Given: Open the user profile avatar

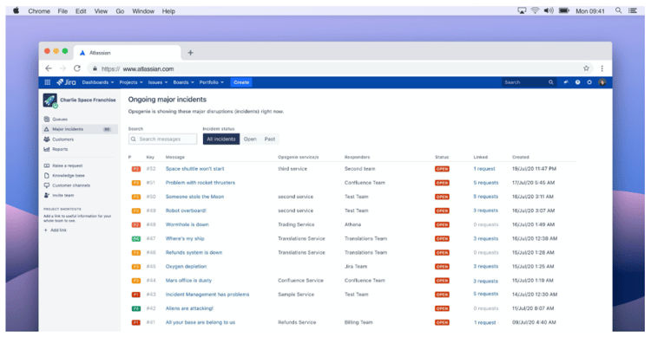Looking at the screenshot, I should point(602,82).
